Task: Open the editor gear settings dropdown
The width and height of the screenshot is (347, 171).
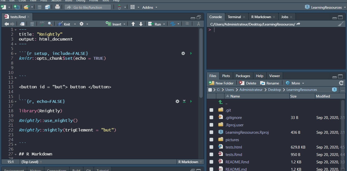Action: tap(84, 24)
